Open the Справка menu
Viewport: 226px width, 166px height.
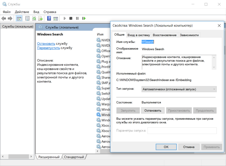click(50, 12)
